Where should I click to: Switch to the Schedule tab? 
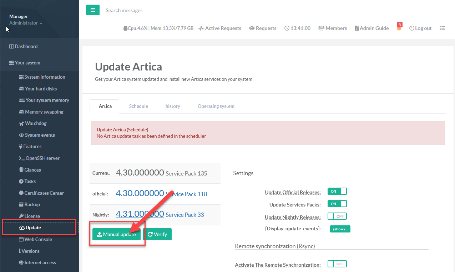coord(138,106)
